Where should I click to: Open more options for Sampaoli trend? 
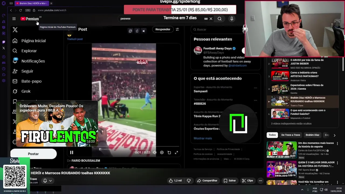point(256,88)
